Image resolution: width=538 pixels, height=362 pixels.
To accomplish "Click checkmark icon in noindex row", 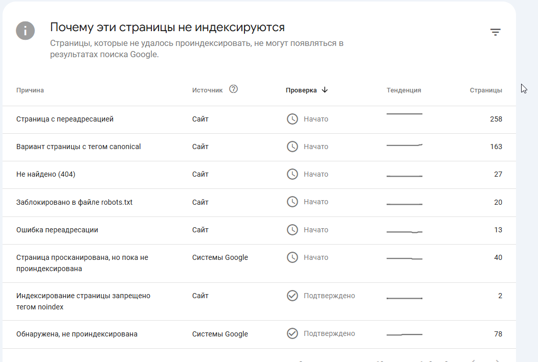I will [293, 296].
